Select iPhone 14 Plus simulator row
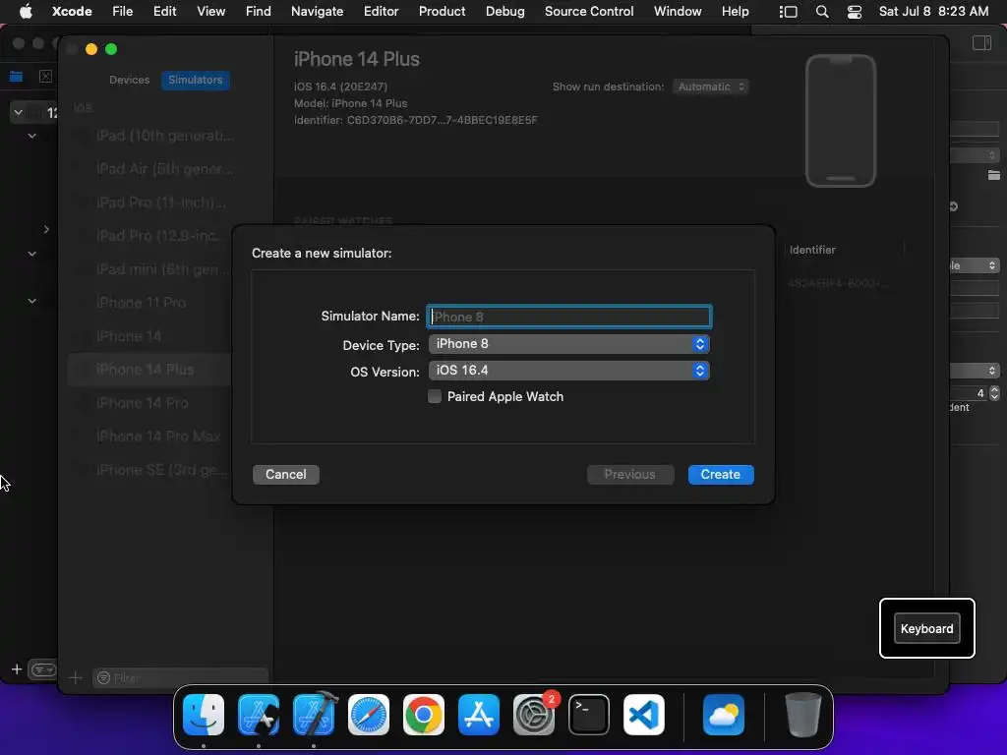This screenshot has width=1007, height=755. pyautogui.click(x=149, y=370)
